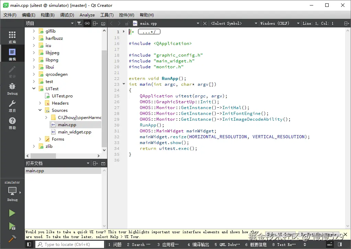Close the Projects side panel
The width and height of the screenshot is (351, 249).
tap(103, 23)
